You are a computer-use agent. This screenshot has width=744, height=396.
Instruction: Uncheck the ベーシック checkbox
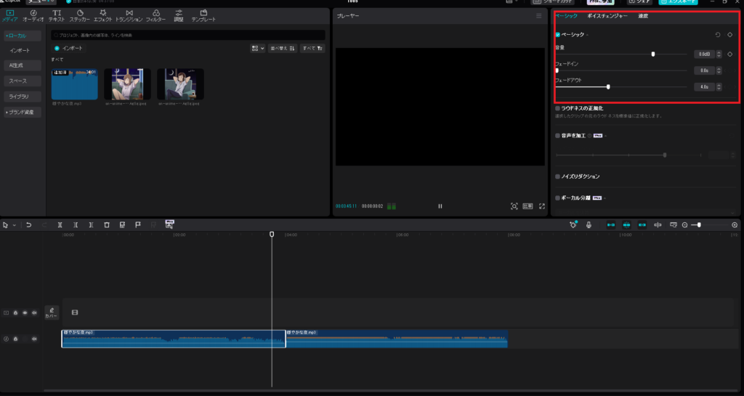click(x=557, y=35)
